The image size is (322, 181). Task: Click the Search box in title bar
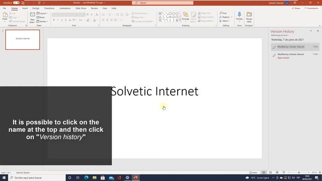tap(163, 3)
